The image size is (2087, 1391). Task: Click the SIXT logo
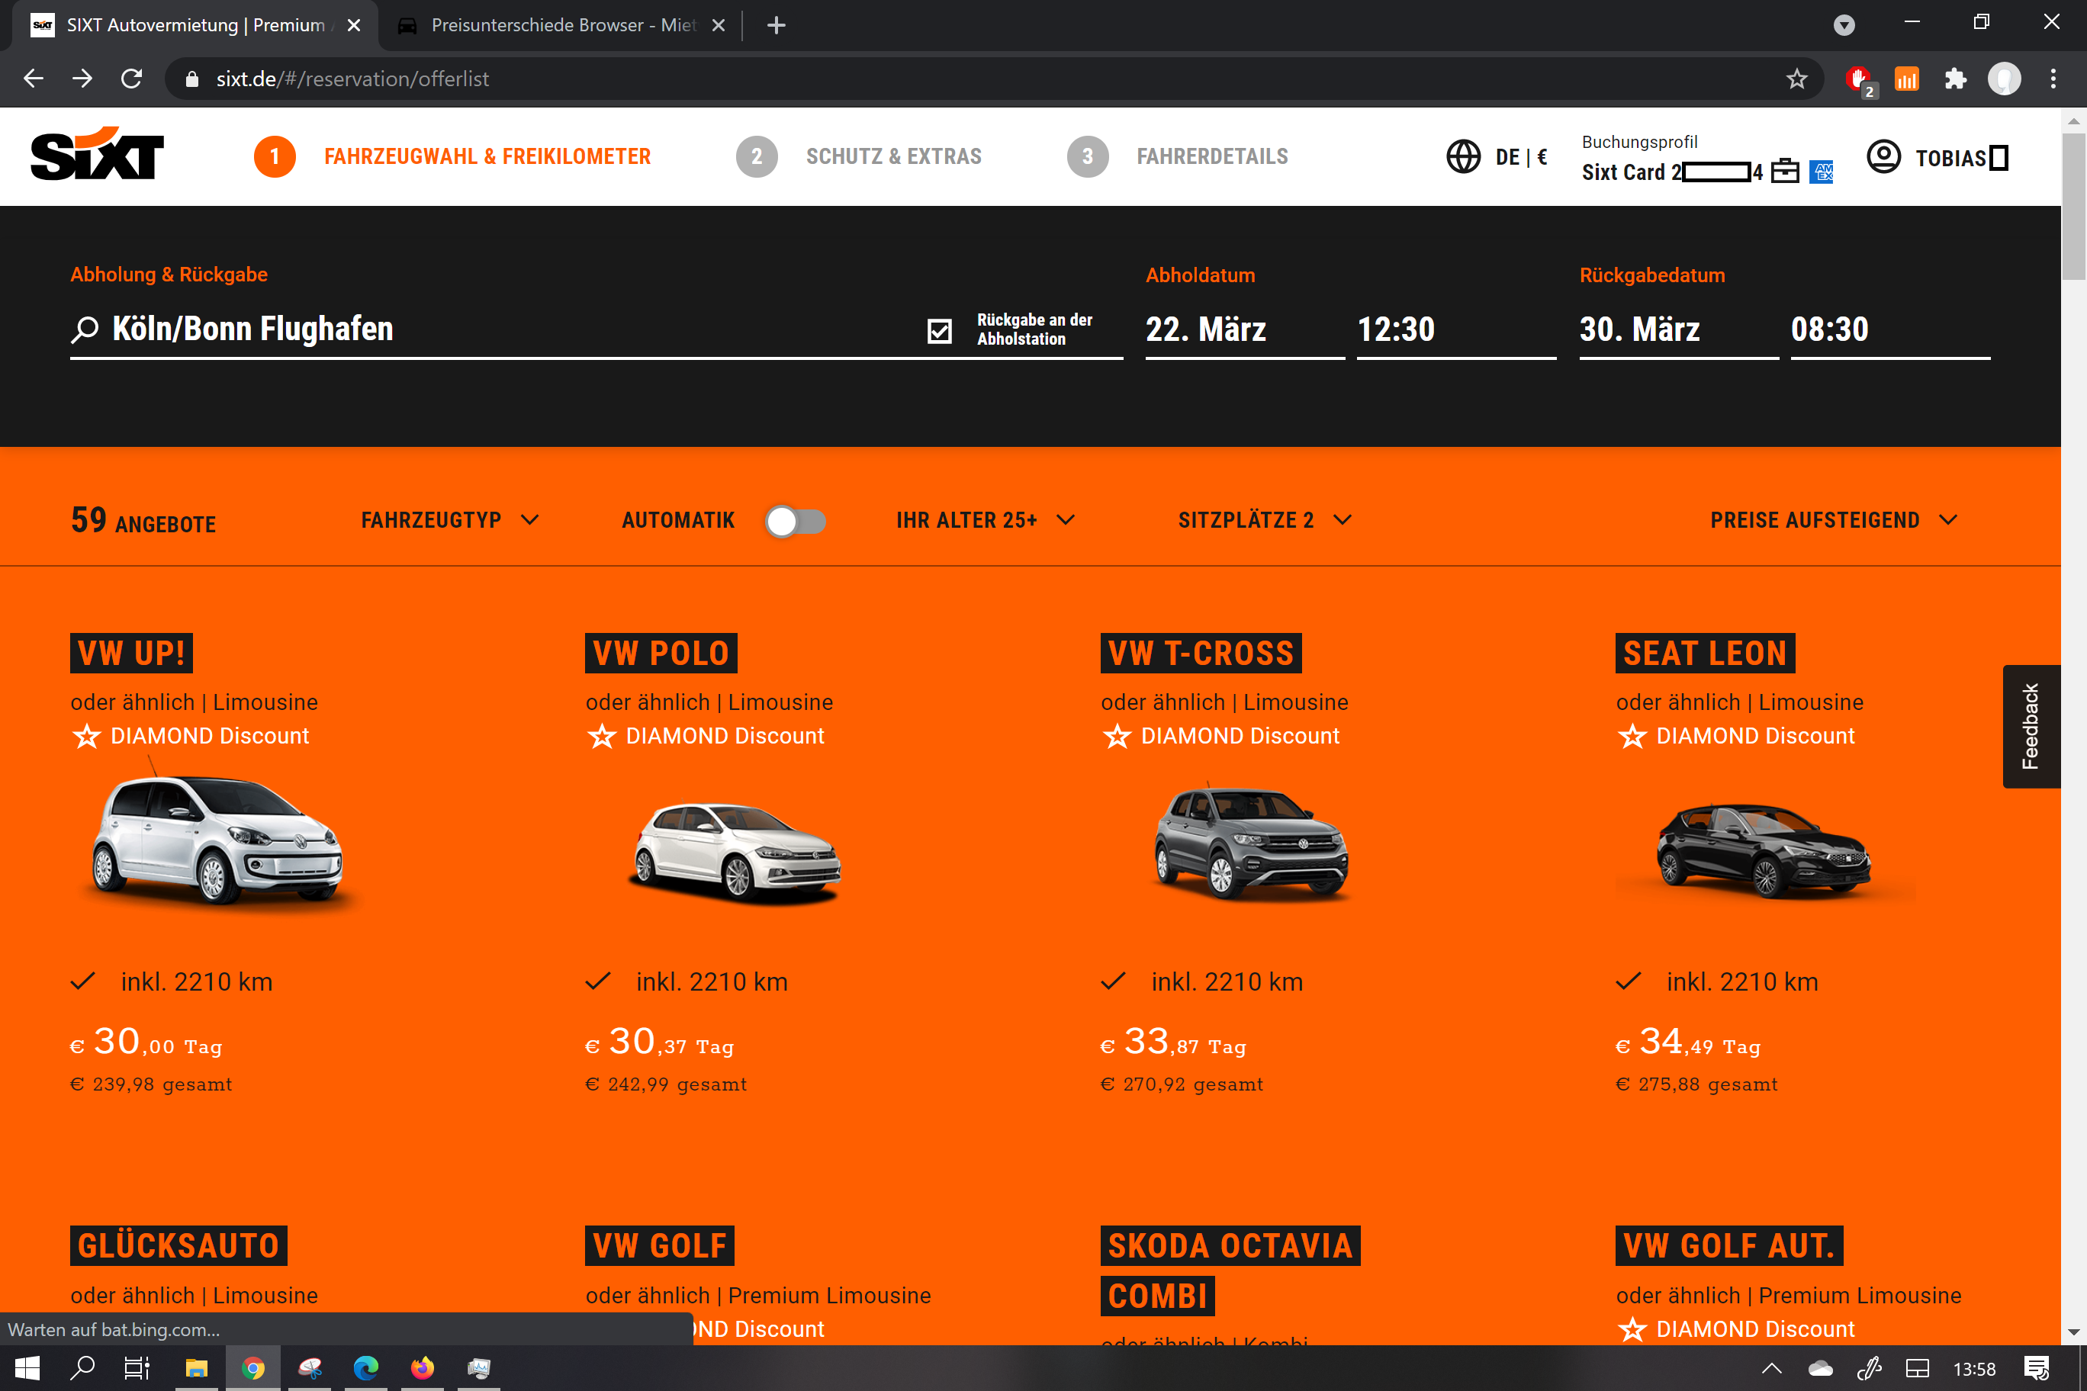pyautogui.click(x=97, y=153)
